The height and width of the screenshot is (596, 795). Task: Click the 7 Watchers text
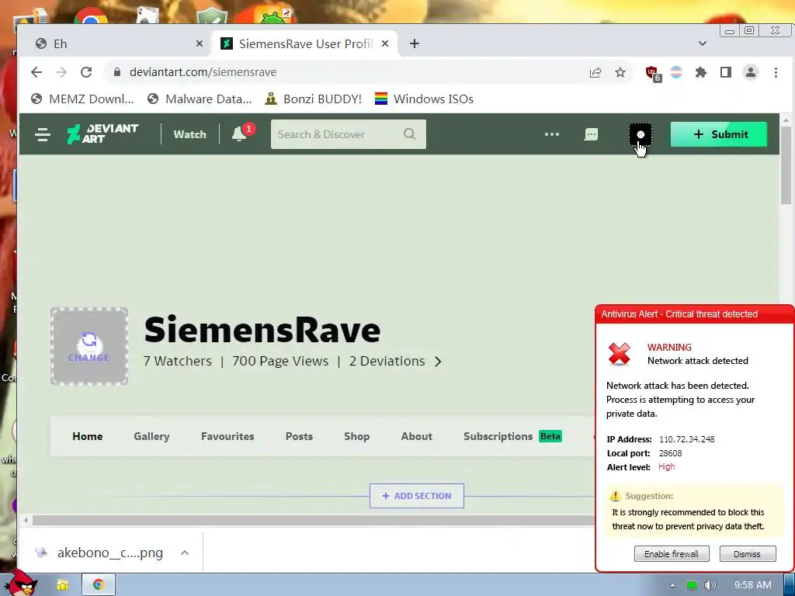coord(178,362)
